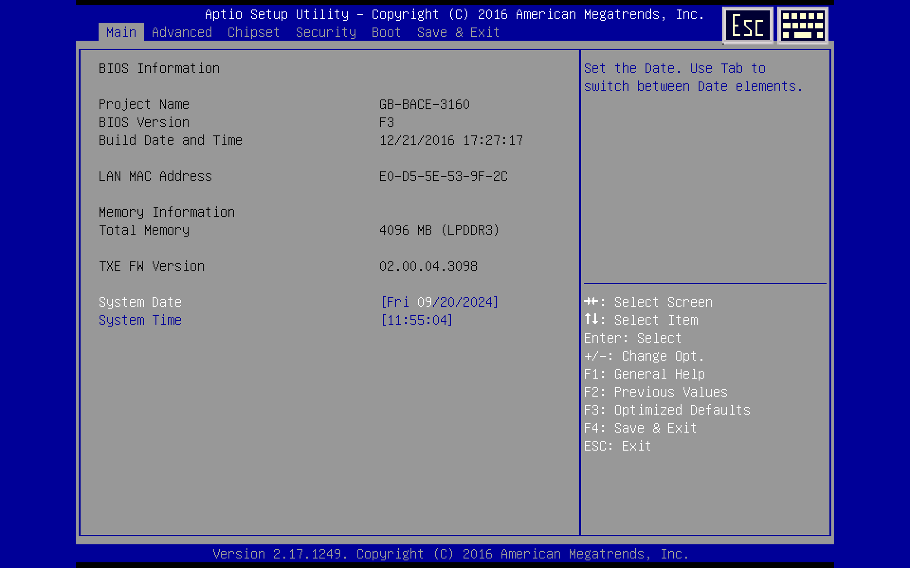Click the Project Name label
Screen dimensions: 910x568
(x=144, y=104)
